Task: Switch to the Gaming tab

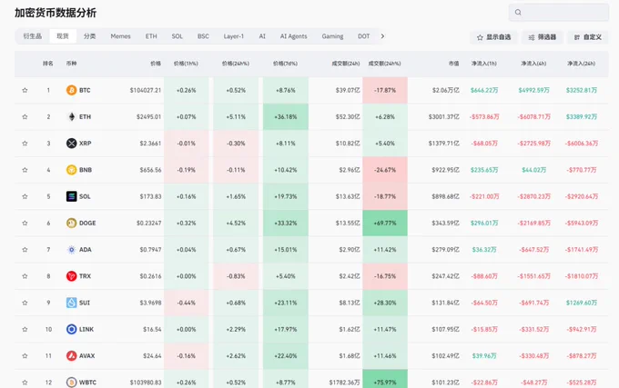Action: 332,36
